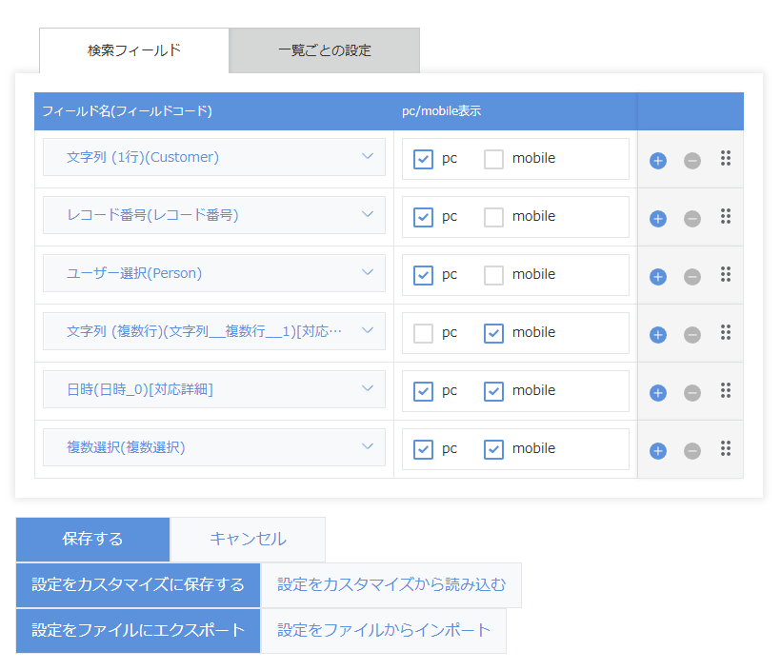Click the minus icon in the レコード番号 row
Screen dimensions: 781x670
[692, 219]
